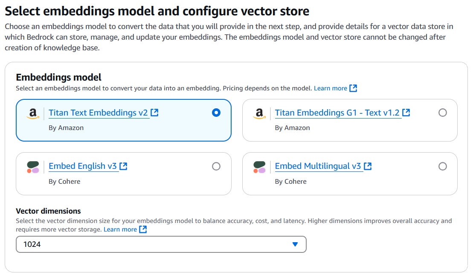Viewport: 473px width, 278px height.
Task: Click the external link icon after vector dimensions Learn more
Action: pyautogui.click(x=143, y=229)
